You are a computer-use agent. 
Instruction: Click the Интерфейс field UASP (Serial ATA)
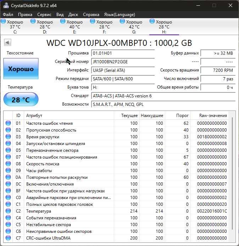click(x=123, y=70)
